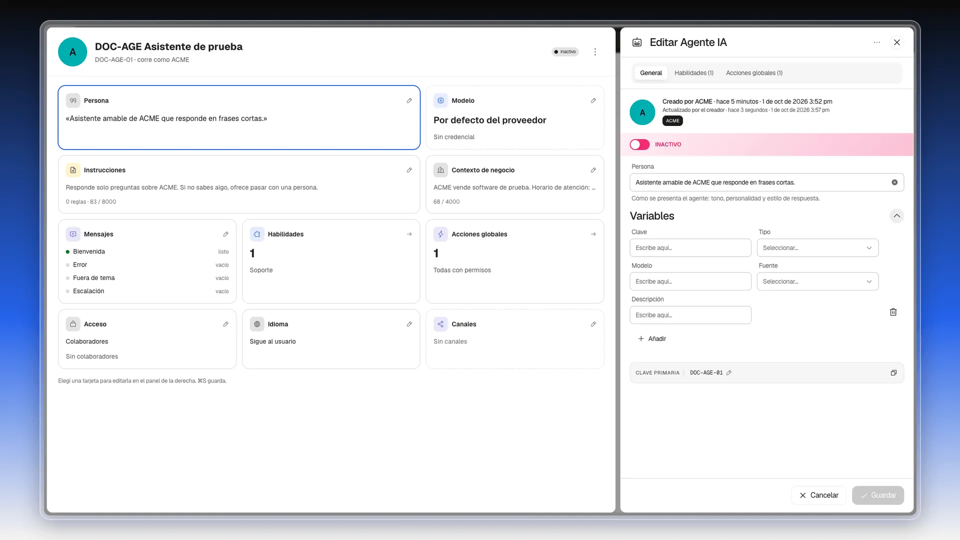Select the Error message row
Screen dimensions: 960x540
tap(147, 264)
